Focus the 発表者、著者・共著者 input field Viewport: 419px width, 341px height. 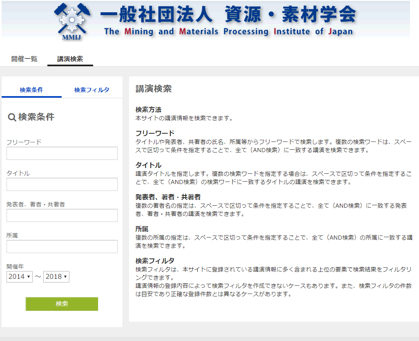[x=62, y=215]
